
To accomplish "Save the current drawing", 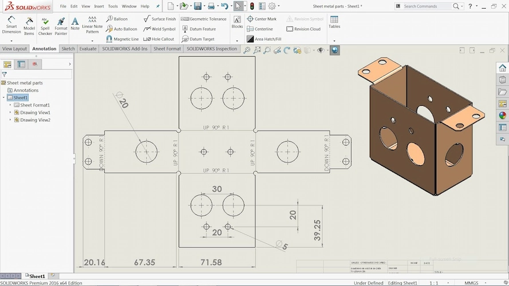I will pos(198,6).
